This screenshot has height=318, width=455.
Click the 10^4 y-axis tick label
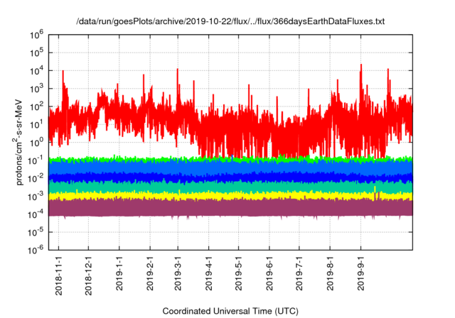point(36,71)
